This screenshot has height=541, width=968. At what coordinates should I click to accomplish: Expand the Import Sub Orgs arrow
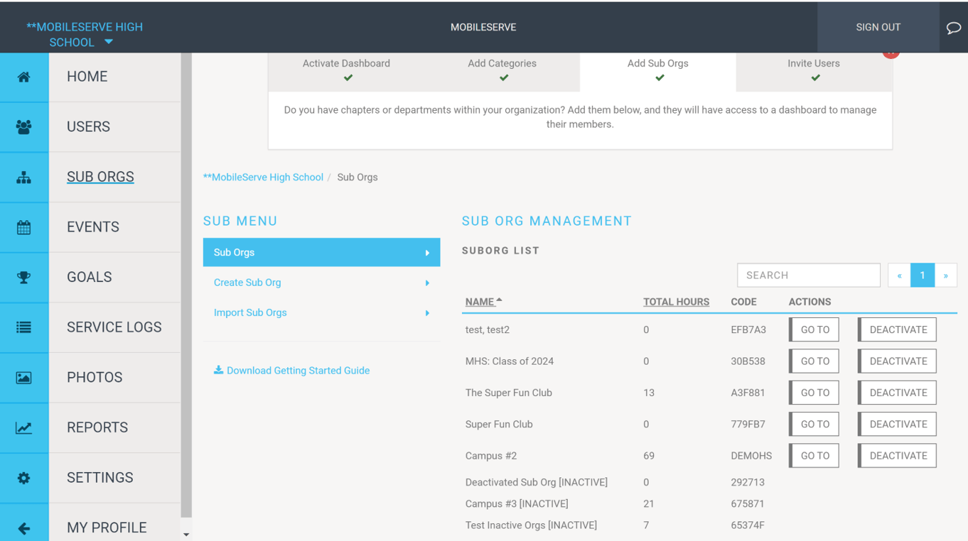click(x=427, y=312)
